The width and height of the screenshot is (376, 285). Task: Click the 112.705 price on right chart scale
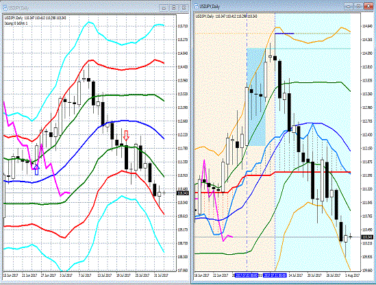(366, 121)
